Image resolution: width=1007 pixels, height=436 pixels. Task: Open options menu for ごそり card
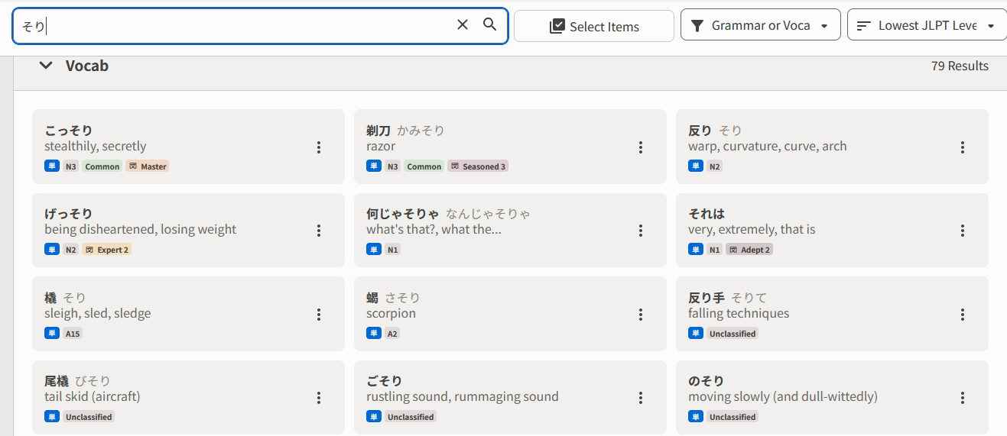[641, 398]
